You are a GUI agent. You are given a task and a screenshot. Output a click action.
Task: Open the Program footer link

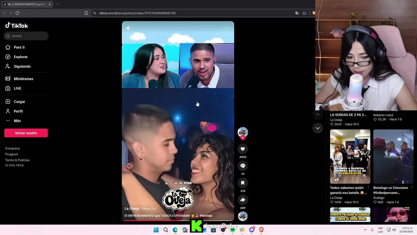coord(12,154)
